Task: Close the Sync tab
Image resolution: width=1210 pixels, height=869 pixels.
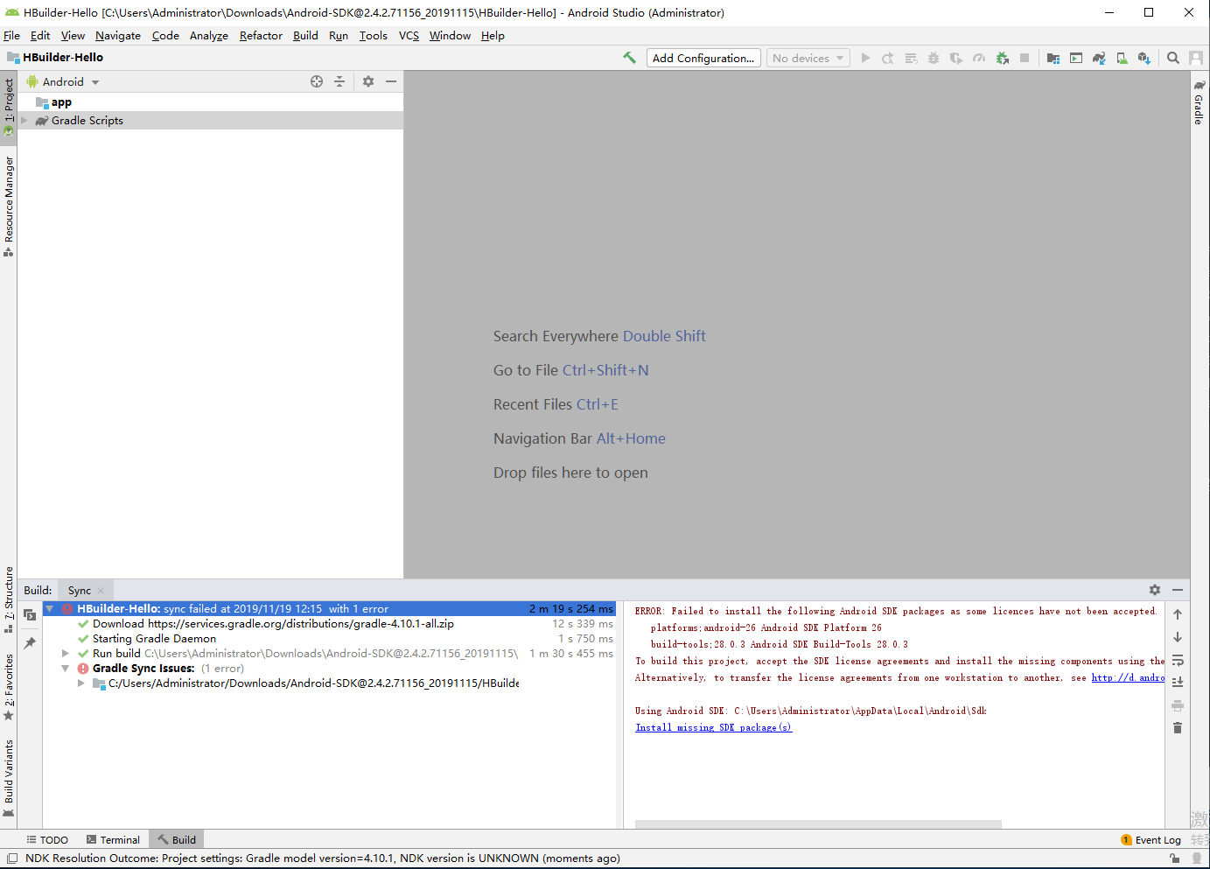Action: 101,591
